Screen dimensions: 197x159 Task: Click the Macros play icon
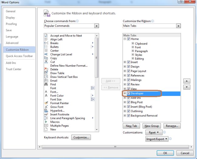pos(46,122)
